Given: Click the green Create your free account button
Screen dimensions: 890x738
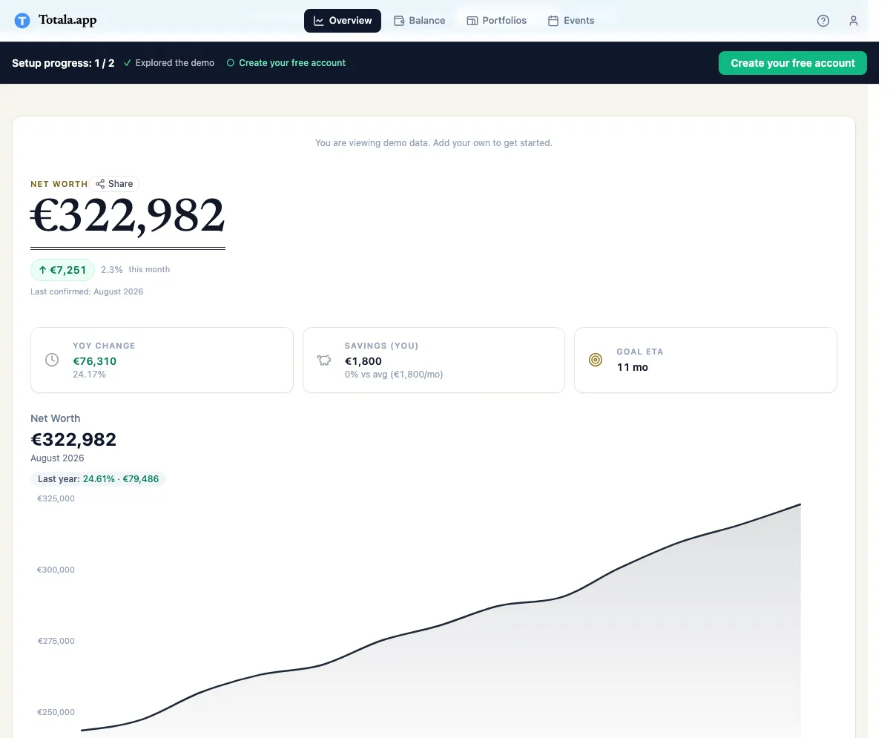Looking at the screenshot, I should 793,63.
